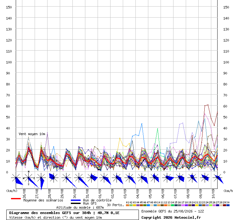Click the Run GFS legend text
The height and width of the screenshot is (220, 233).
(x=90, y=203)
